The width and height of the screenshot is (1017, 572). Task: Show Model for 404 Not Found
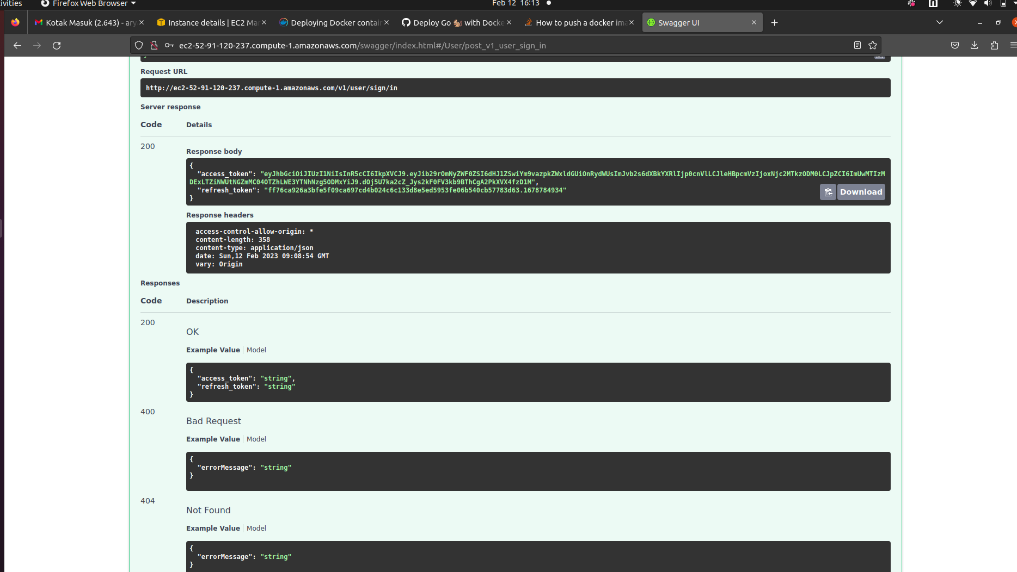click(256, 529)
